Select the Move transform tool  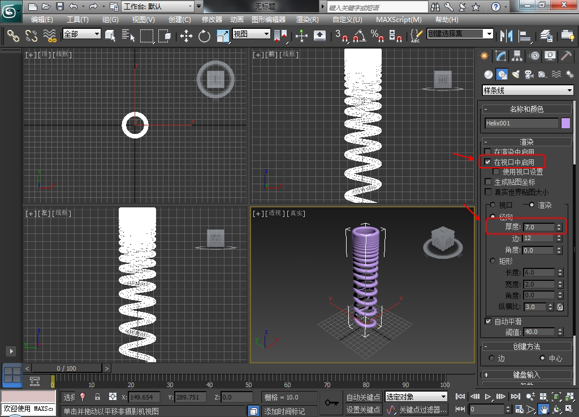[186, 36]
